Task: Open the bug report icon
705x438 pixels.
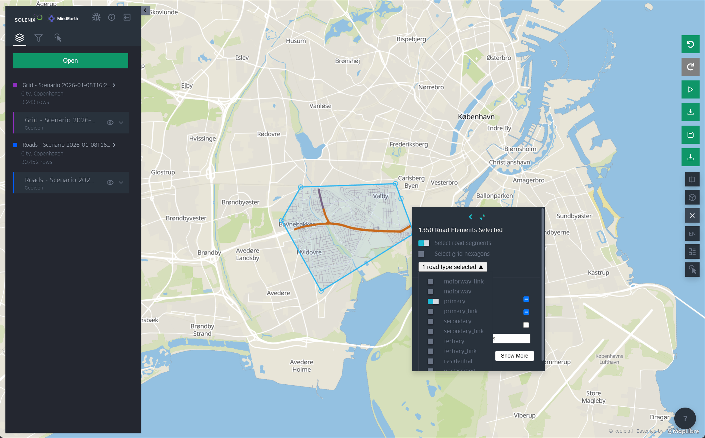Action: [96, 17]
